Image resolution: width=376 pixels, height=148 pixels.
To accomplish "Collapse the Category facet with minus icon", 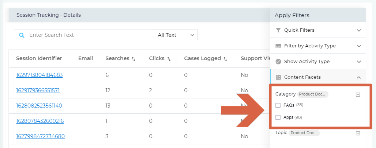I will point(358,94).
